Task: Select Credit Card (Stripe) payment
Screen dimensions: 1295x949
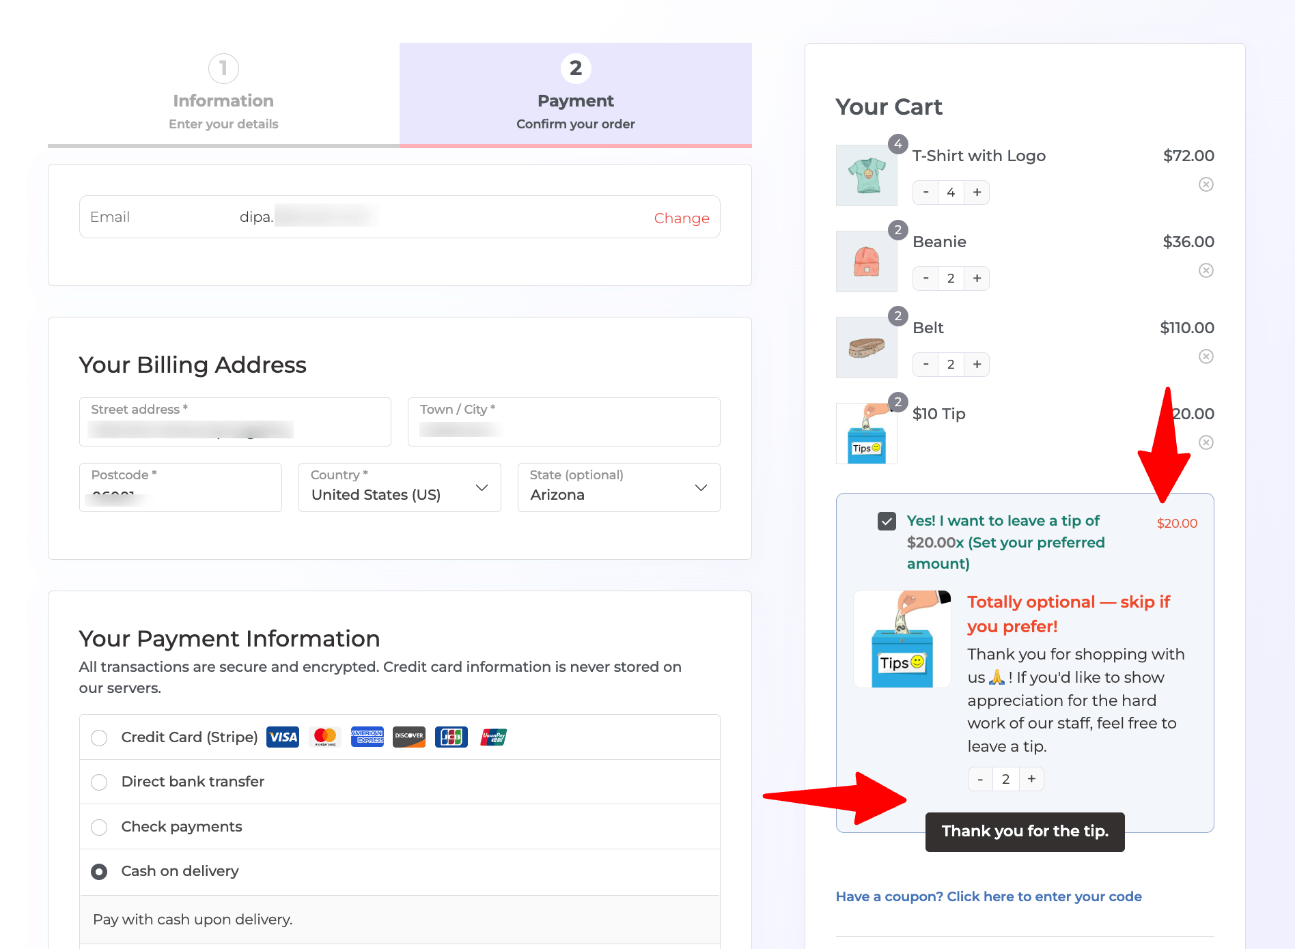Action: 99,738
